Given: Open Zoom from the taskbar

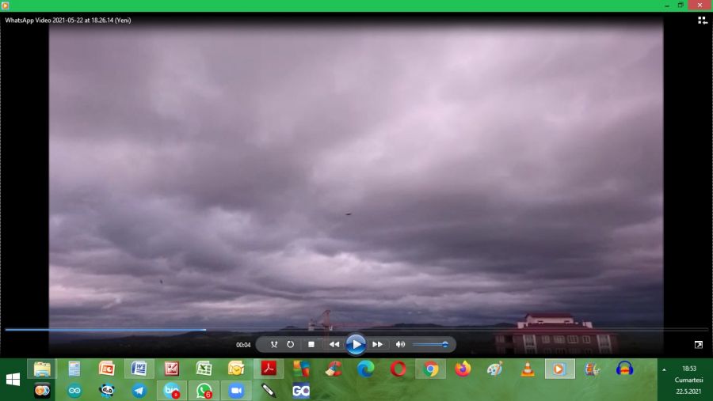Looking at the screenshot, I should coord(236,391).
